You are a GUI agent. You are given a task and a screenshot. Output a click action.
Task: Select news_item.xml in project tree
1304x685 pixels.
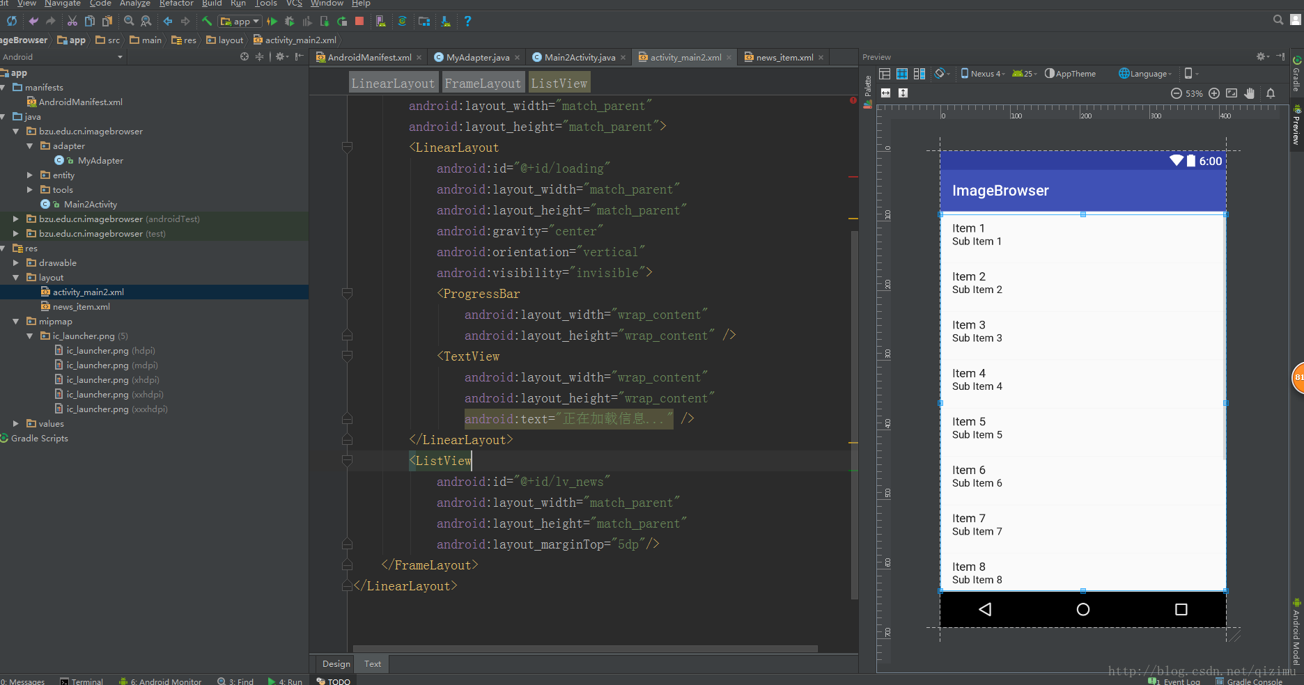[x=81, y=307]
